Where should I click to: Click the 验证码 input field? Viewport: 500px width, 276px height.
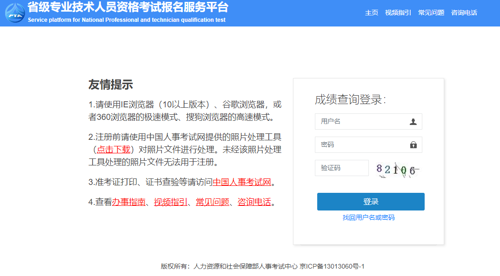[341, 168]
